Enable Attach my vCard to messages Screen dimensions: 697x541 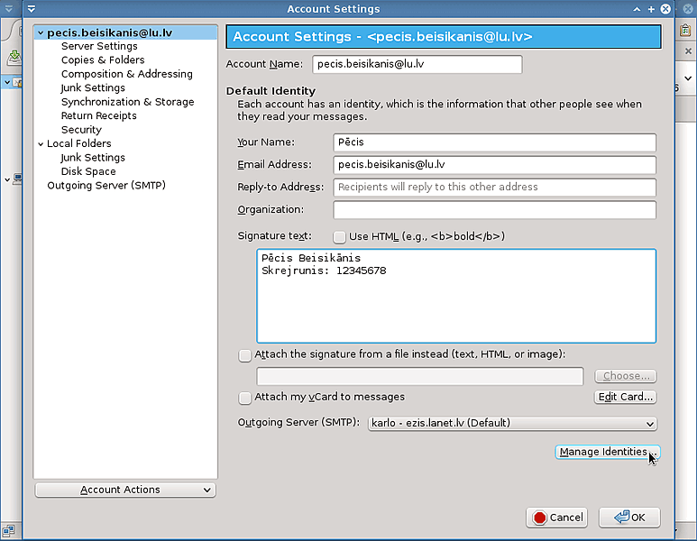pos(244,398)
